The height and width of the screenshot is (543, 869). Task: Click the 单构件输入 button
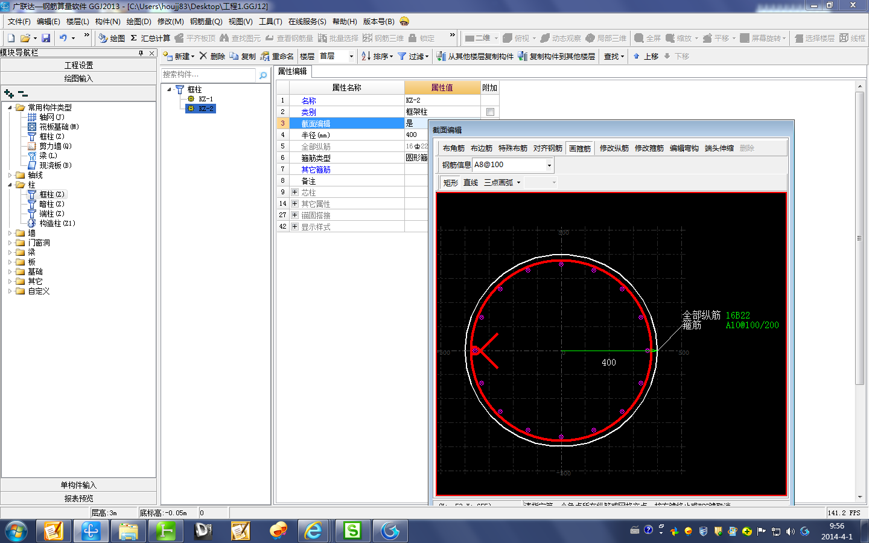[78, 485]
